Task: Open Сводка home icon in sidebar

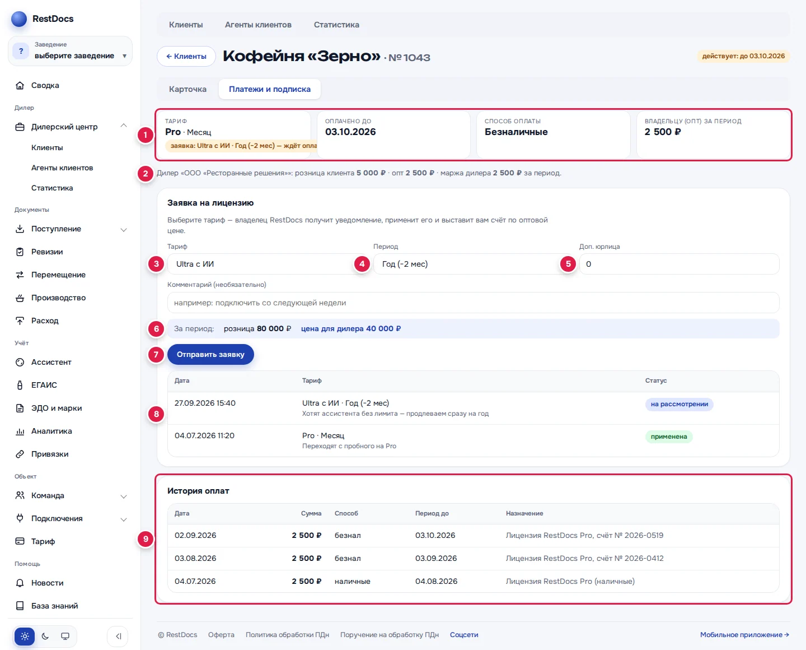Action: tap(20, 86)
